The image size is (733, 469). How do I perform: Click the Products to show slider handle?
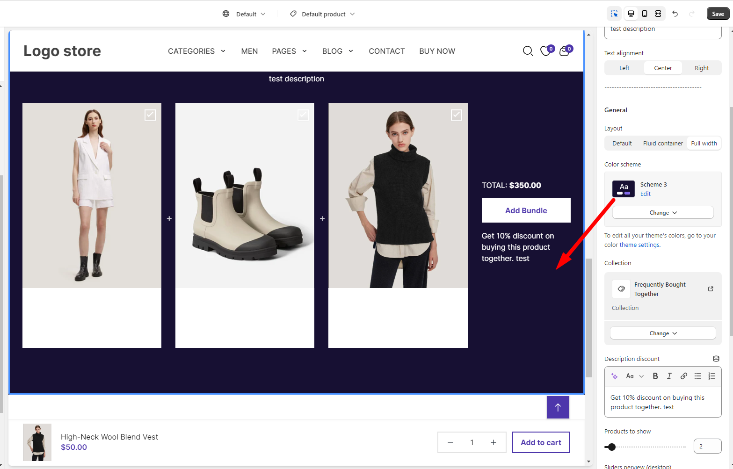pos(611,447)
